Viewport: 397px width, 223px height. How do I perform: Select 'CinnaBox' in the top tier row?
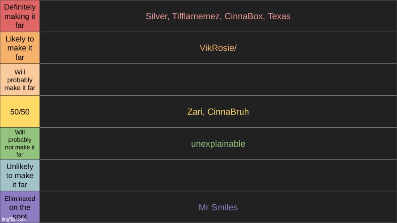(x=243, y=16)
